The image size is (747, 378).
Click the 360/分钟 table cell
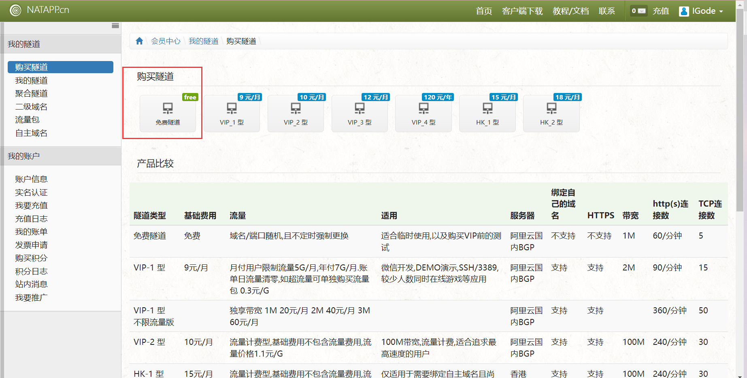pyautogui.click(x=670, y=310)
